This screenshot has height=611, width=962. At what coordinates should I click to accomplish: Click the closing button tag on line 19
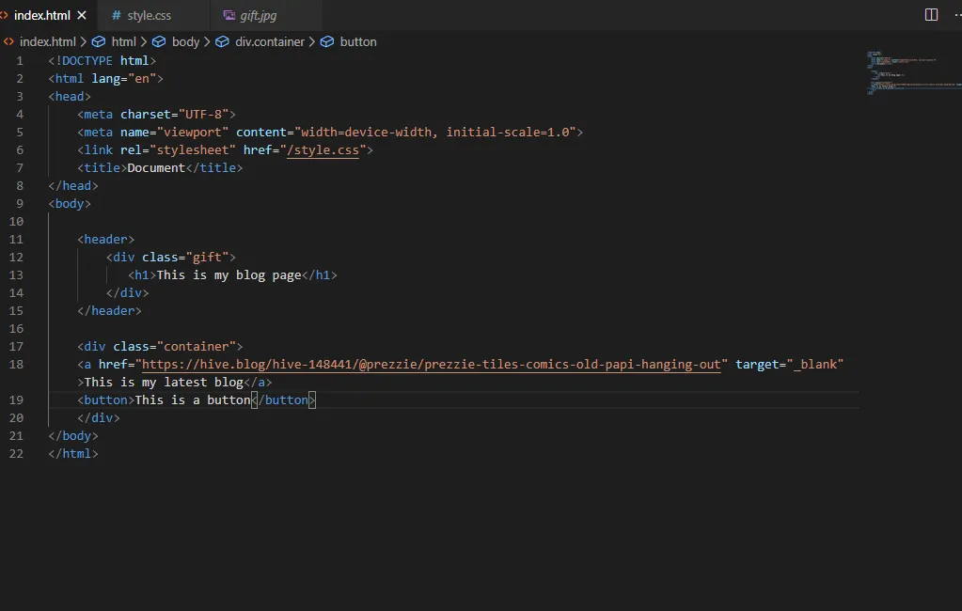click(x=283, y=399)
